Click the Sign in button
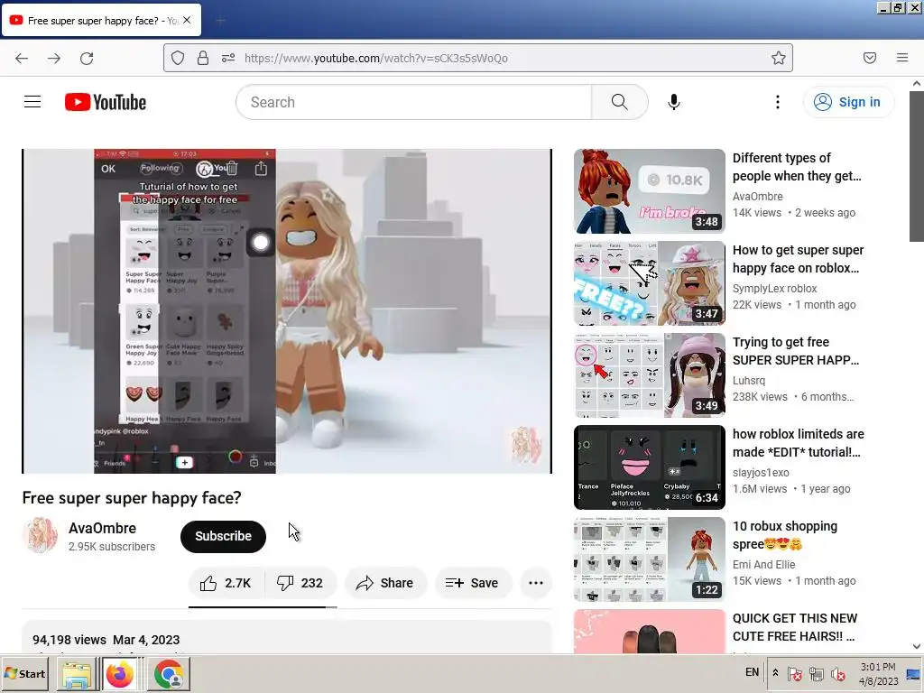 [x=848, y=102]
